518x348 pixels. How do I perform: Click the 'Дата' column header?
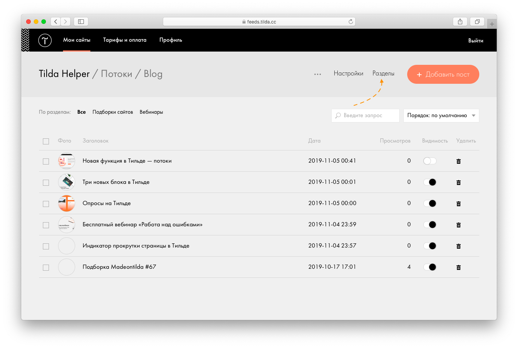coord(315,141)
